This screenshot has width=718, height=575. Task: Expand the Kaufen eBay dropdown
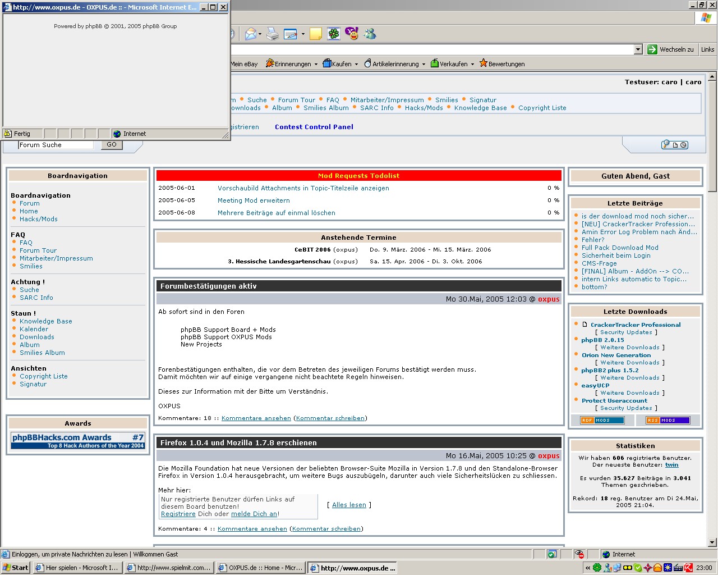(356, 64)
